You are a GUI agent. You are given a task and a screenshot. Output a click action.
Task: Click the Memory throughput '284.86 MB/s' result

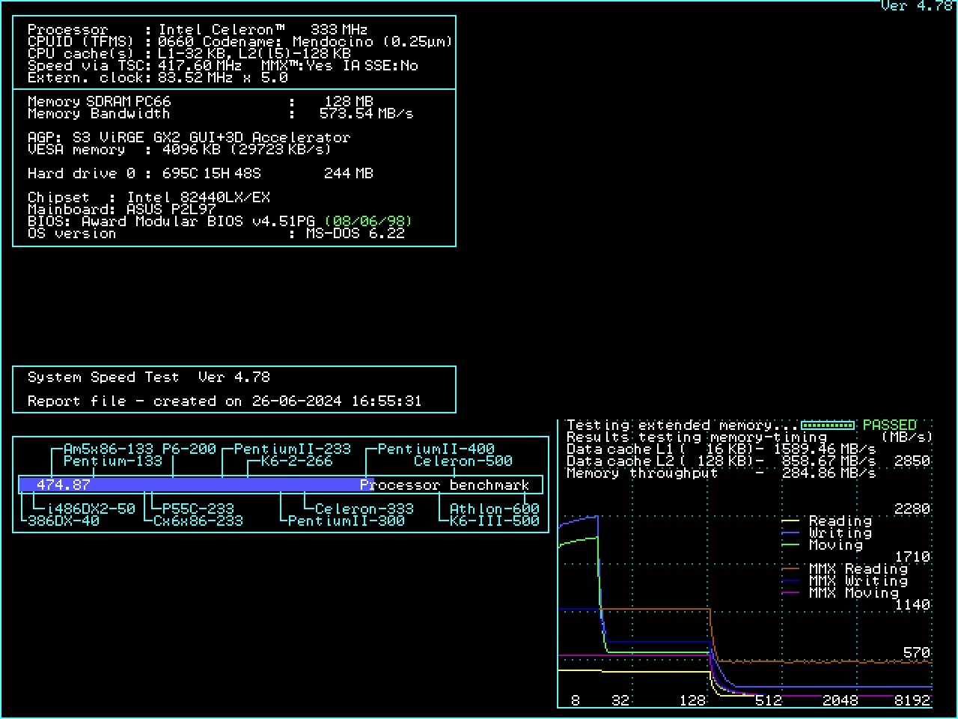pyautogui.click(x=829, y=473)
